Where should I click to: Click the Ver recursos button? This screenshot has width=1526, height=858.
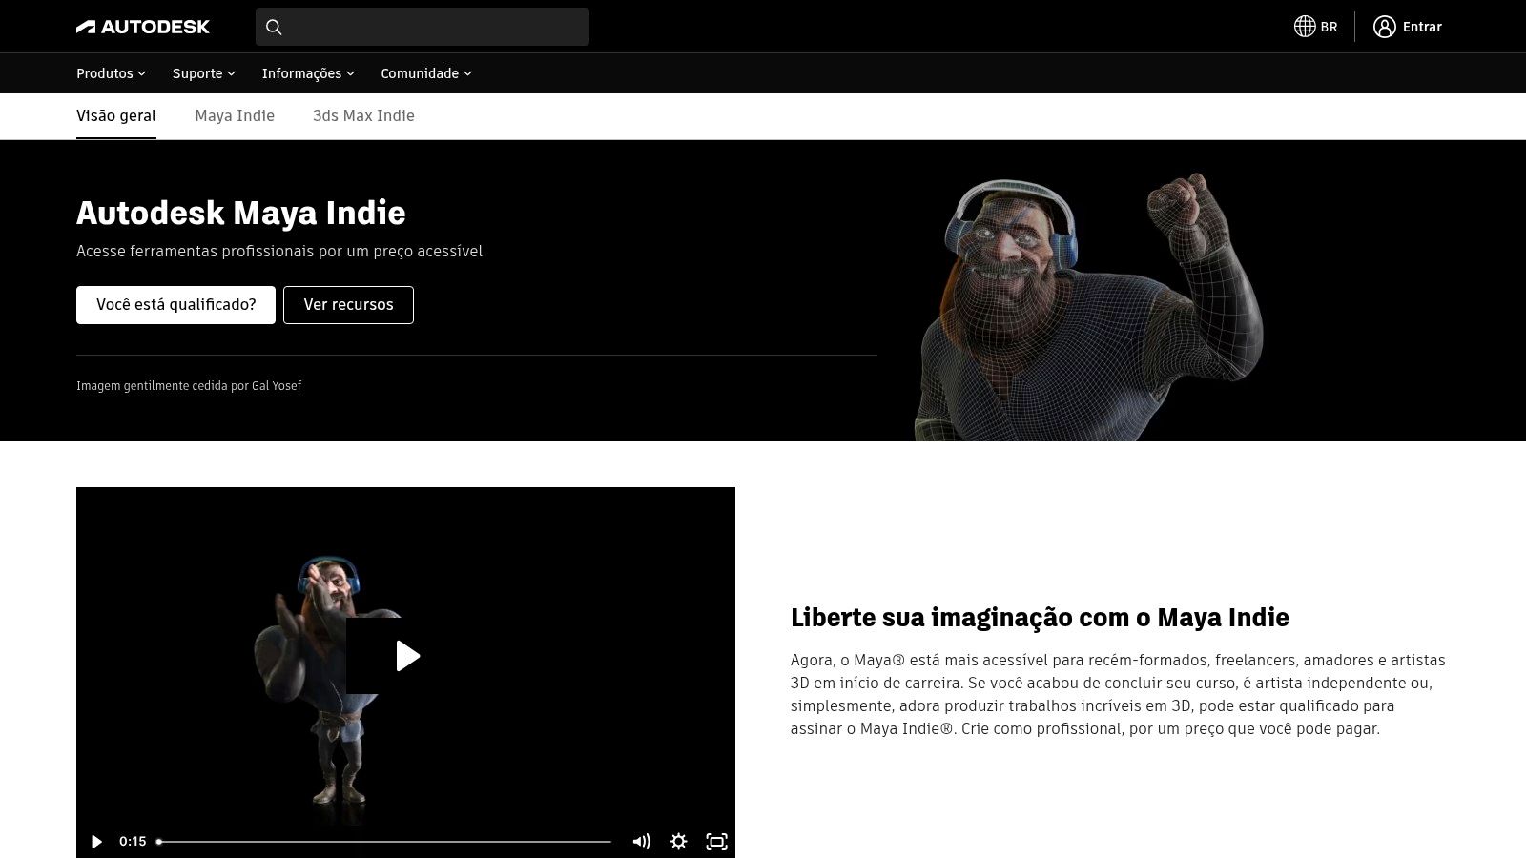coord(348,305)
